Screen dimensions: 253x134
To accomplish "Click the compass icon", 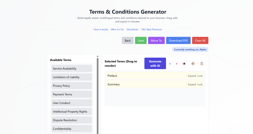I will [193, 64].
